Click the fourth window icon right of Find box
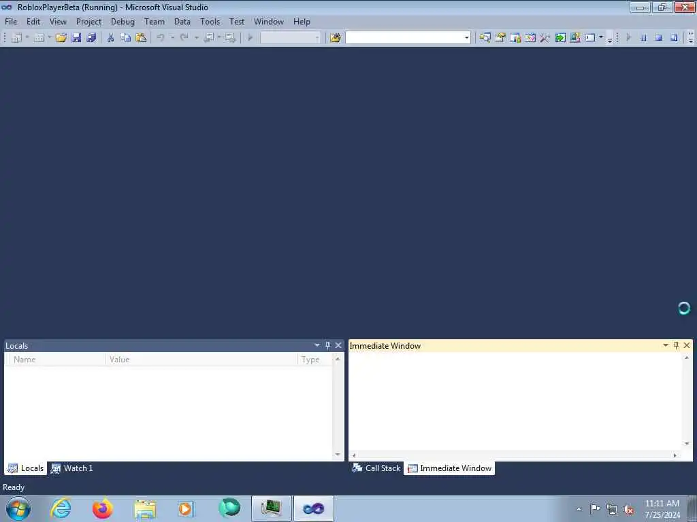 tap(530, 38)
